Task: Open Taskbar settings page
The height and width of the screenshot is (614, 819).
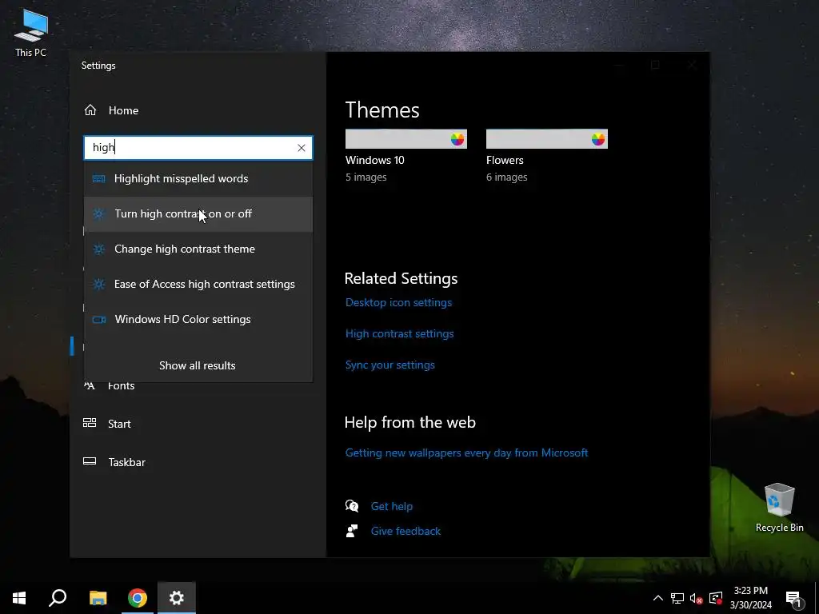Action: (x=127, y=462)
